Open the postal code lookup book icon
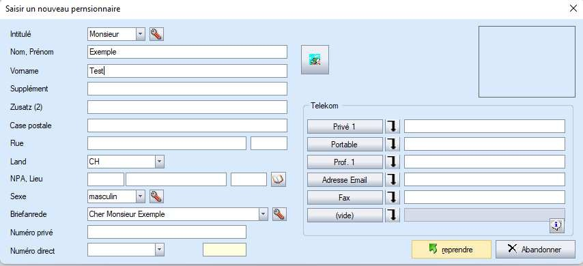This screenshot has width=583, height=266. pyautogui.click(x=278, y=179)
